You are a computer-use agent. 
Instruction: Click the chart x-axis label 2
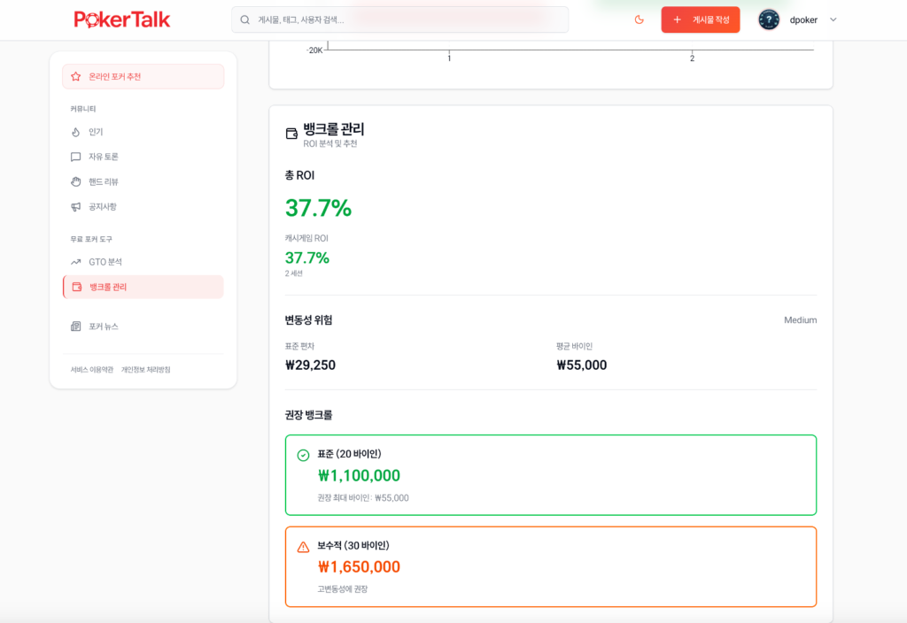692,58
